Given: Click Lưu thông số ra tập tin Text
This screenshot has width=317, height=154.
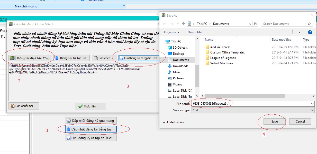Looking at the screenshot, I should 139,58.
